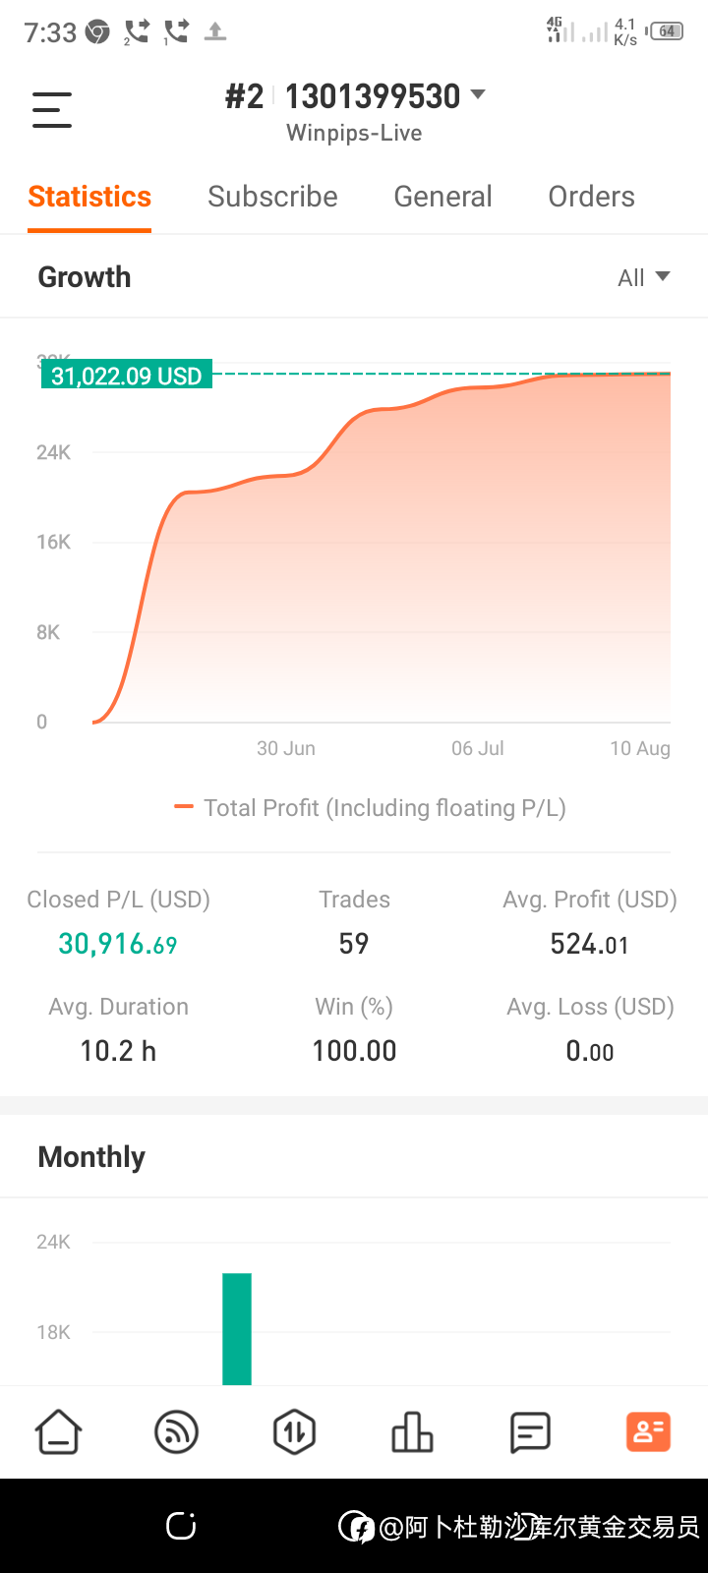Tap the 31,022.09 USD value label
The width and height of the screenshot is (708, 1573).
coord(126,376)
